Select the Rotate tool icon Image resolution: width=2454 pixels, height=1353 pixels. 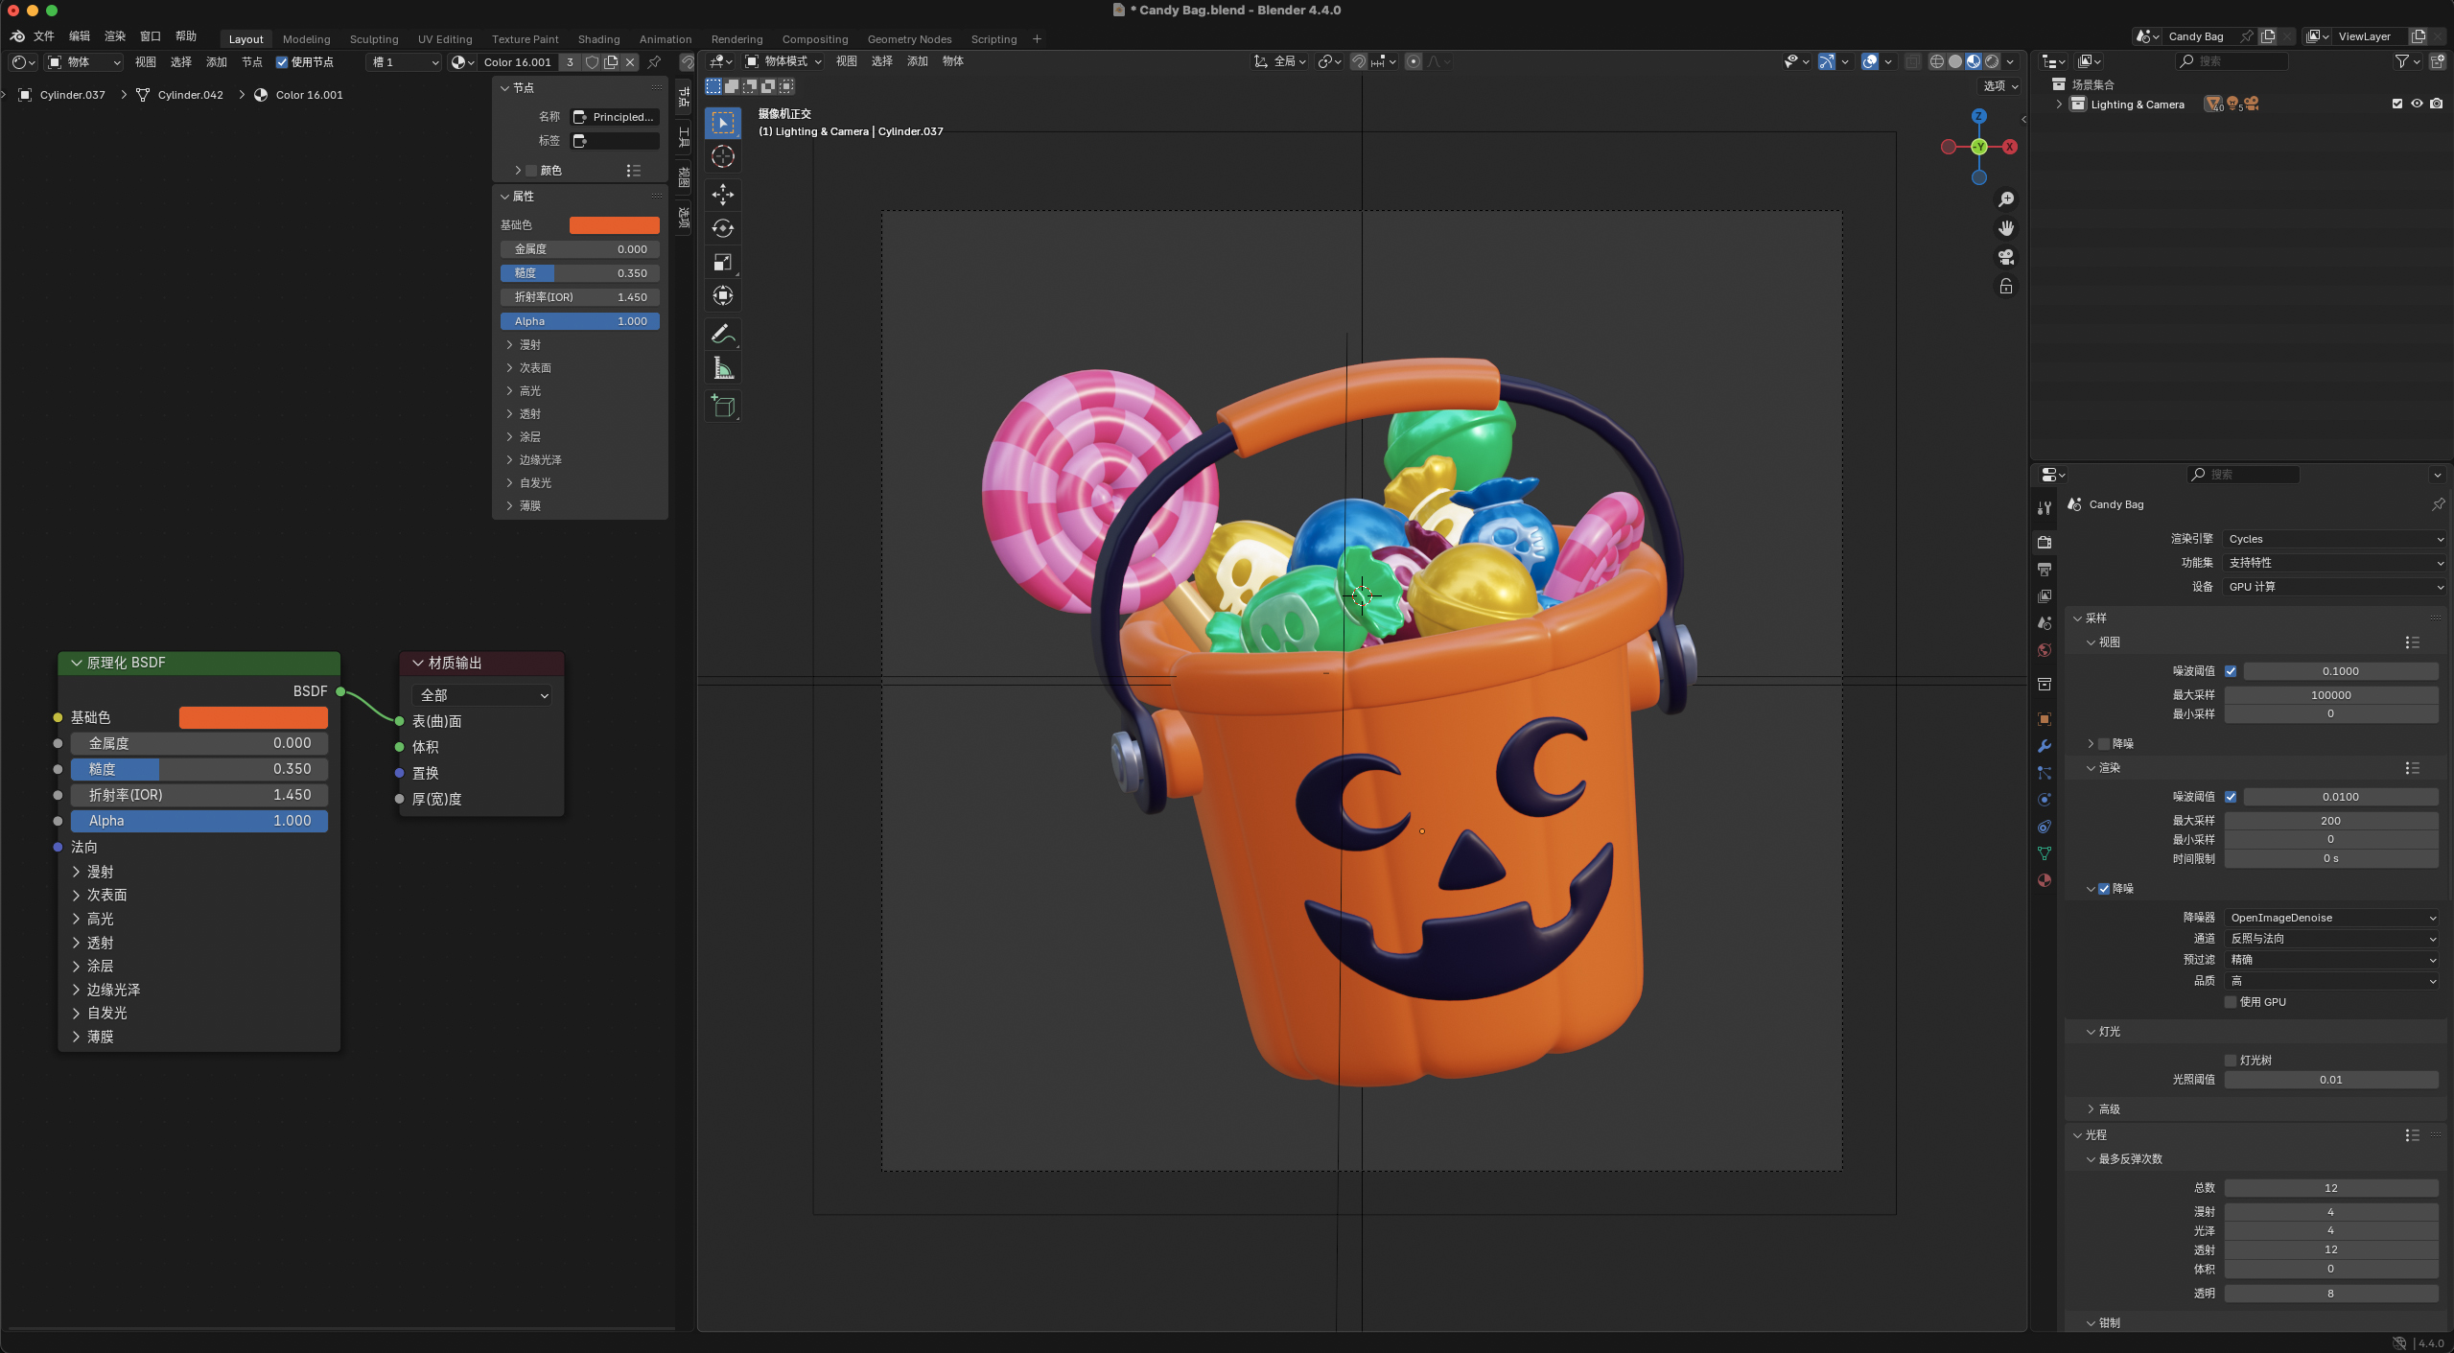pos(723,228)
